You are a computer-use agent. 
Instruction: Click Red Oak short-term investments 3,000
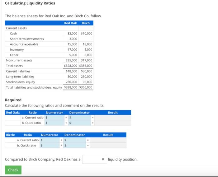click(73, 39)
